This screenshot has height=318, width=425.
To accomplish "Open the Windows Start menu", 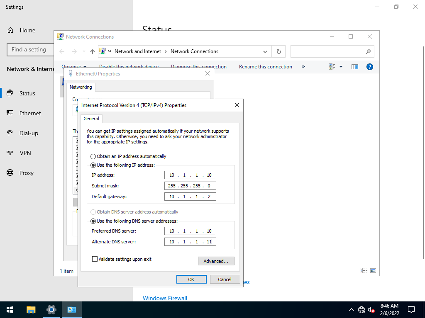I will 10,310.
